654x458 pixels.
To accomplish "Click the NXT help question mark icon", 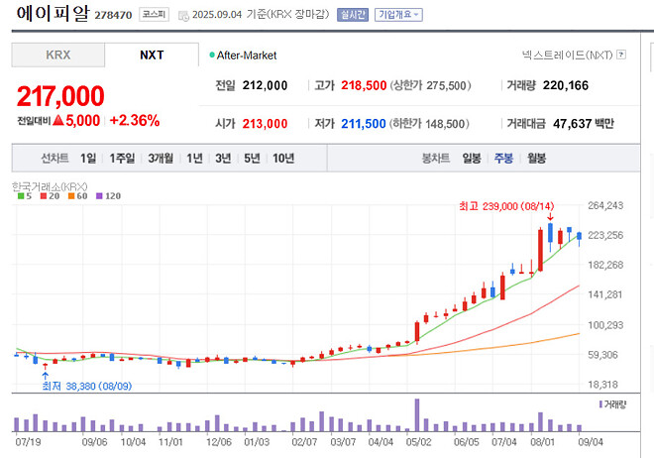I will click(621, 56).
